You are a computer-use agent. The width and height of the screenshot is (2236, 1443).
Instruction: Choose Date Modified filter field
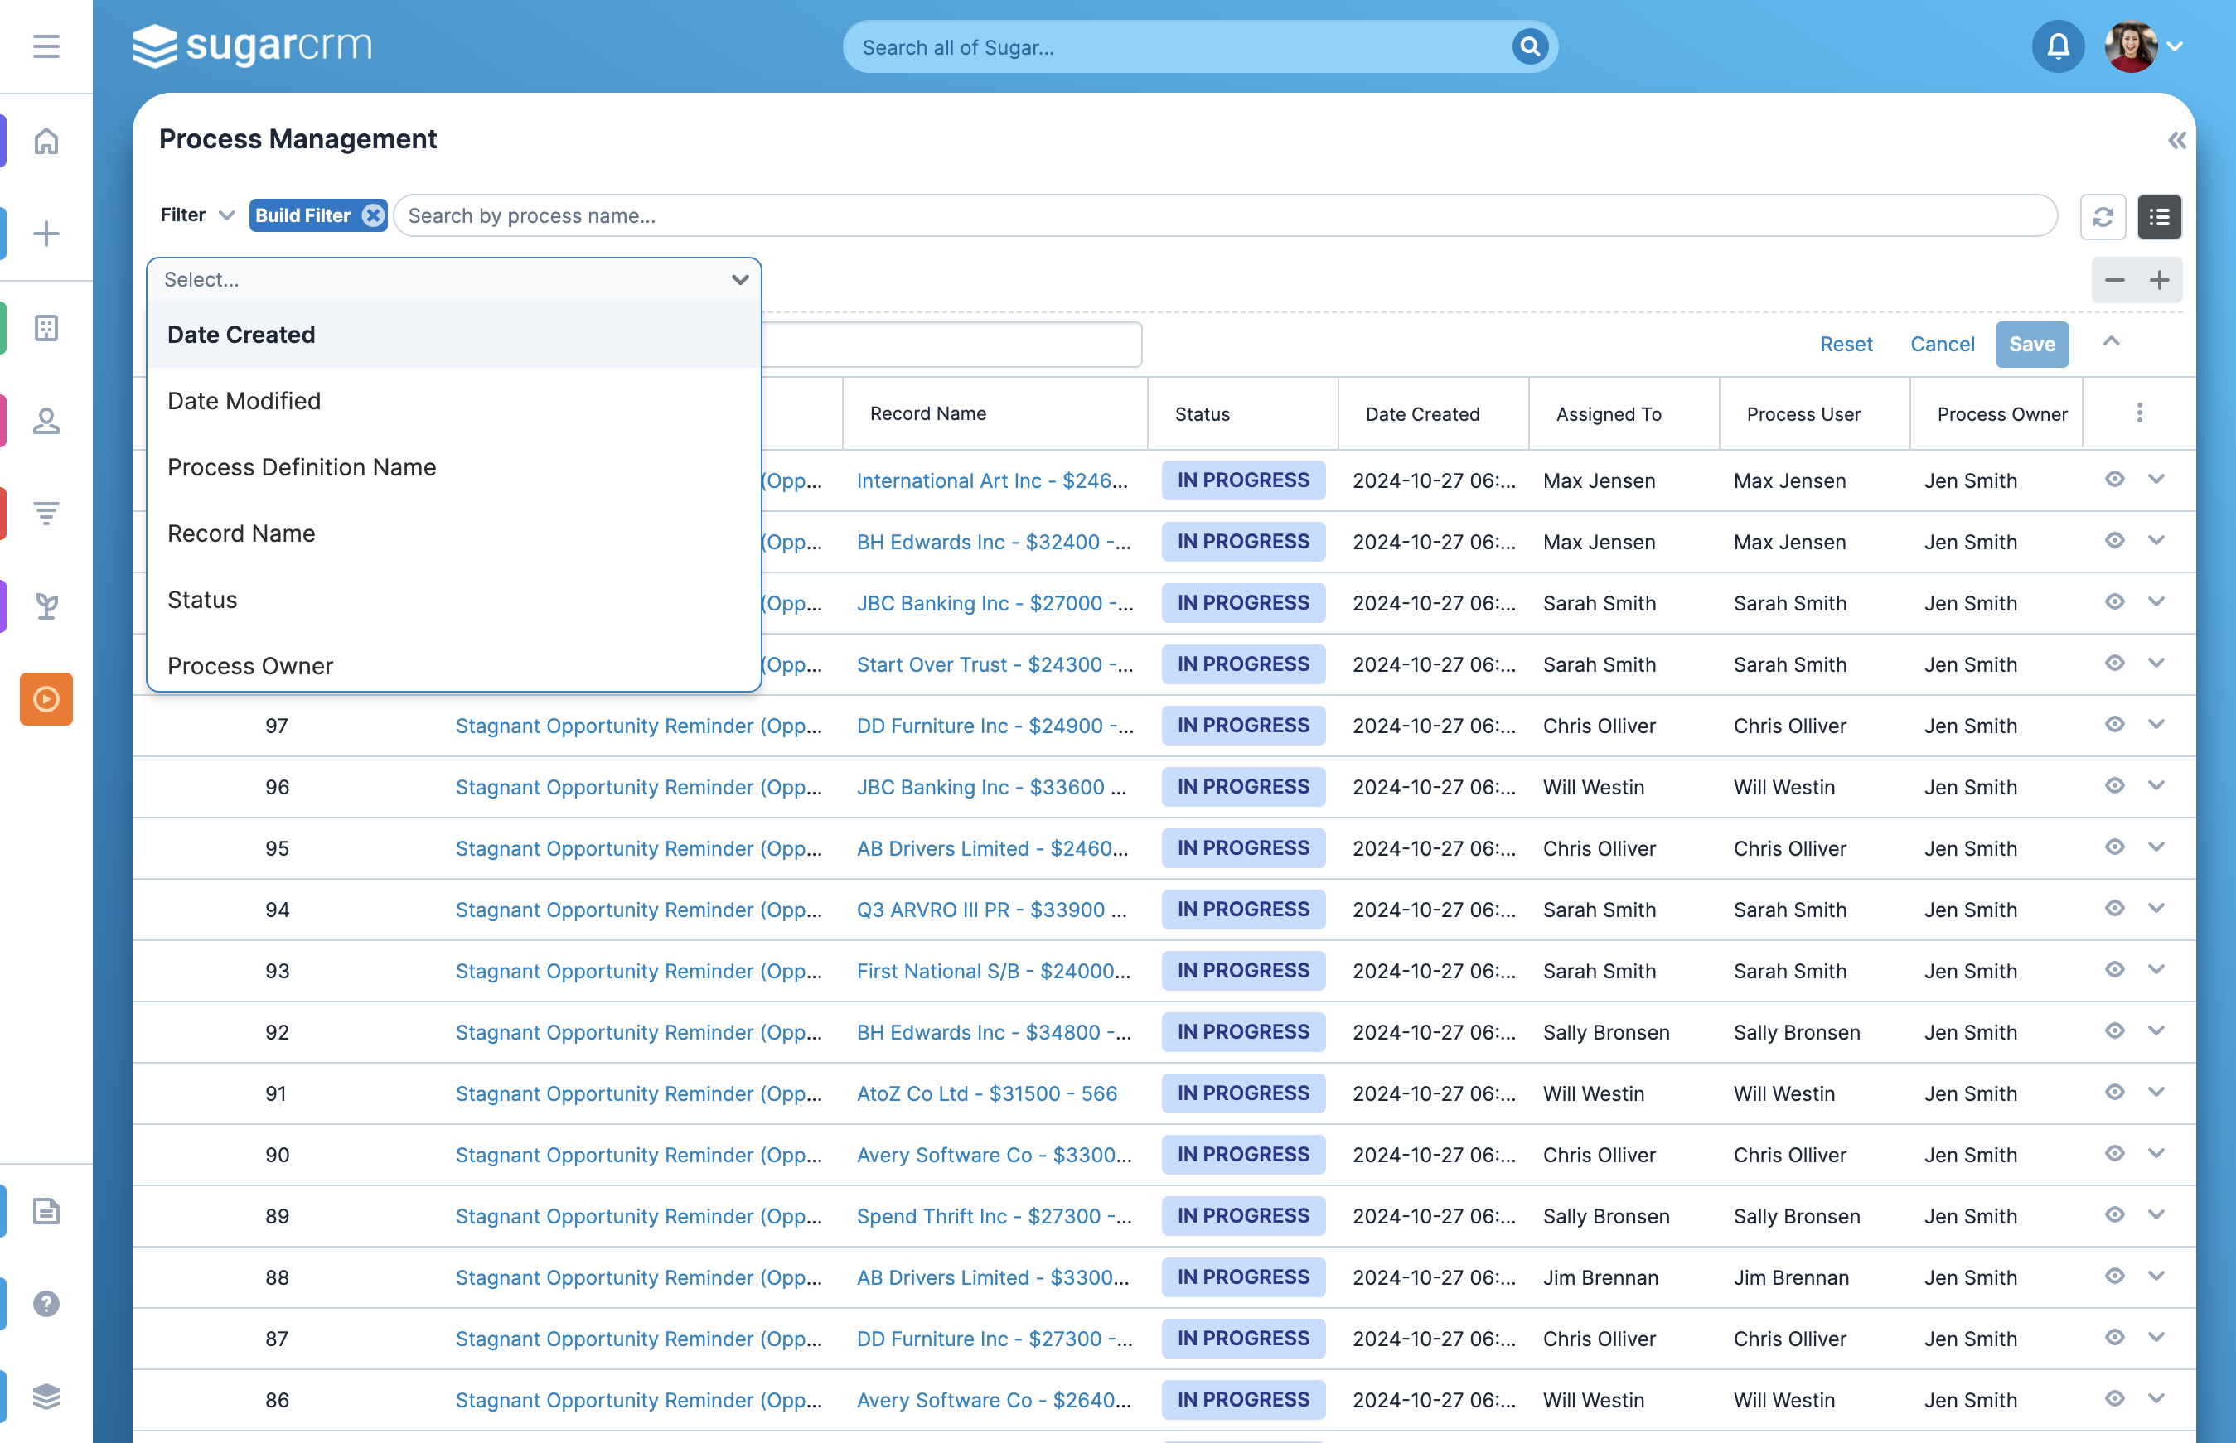coord(454,401)
